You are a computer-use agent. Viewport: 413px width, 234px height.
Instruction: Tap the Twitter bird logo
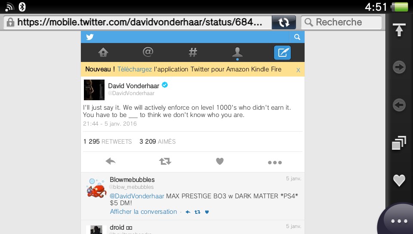90,37
